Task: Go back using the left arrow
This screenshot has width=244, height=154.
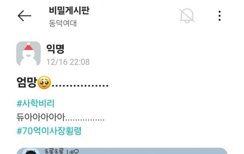Action: (x=24, y=16)
